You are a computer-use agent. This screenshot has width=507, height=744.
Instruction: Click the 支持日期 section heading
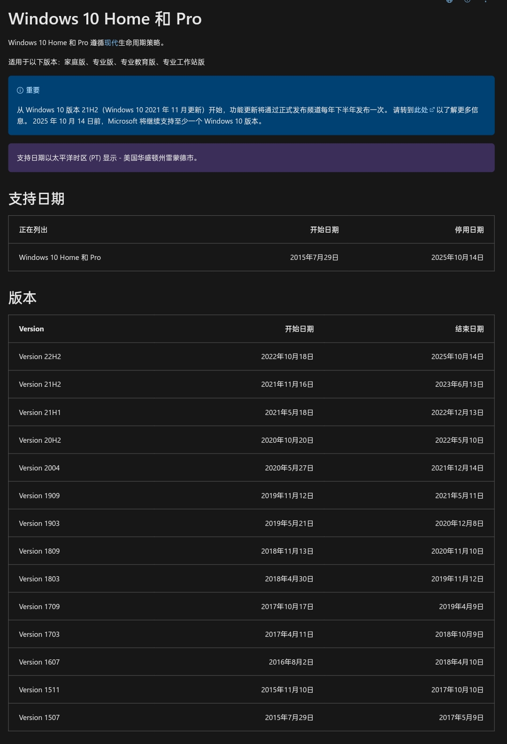(x=37, y=199)
